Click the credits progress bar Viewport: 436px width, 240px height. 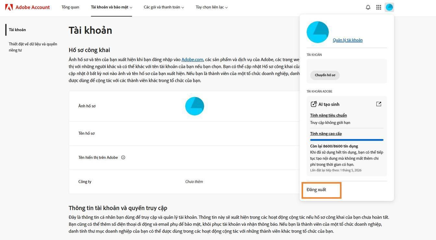[347, 140]
